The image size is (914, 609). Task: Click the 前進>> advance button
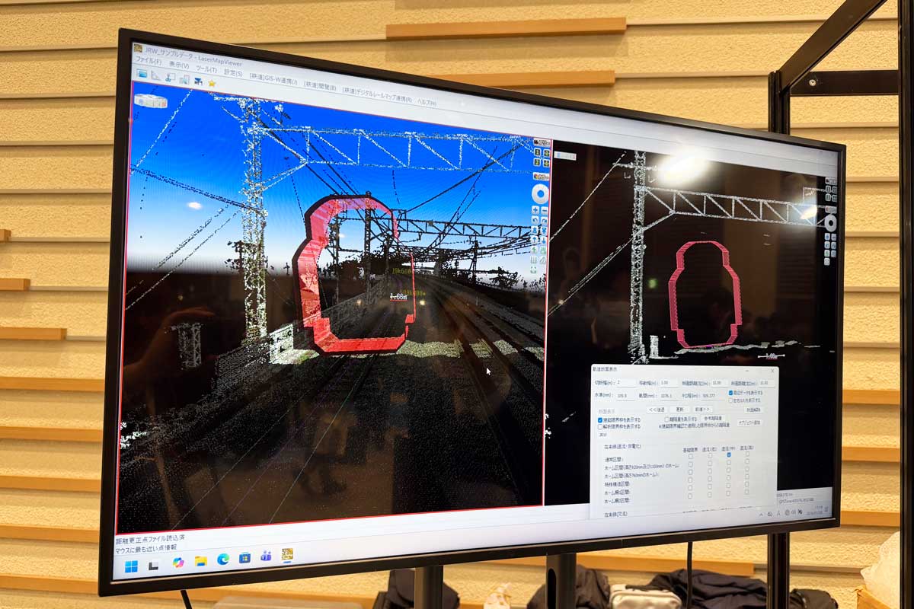[x=702, y=410]
